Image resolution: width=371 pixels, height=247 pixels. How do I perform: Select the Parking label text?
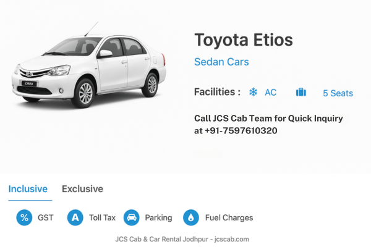tap(158, 218)
